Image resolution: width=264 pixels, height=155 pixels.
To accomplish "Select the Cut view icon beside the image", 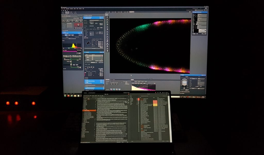I will pos(107,24).
